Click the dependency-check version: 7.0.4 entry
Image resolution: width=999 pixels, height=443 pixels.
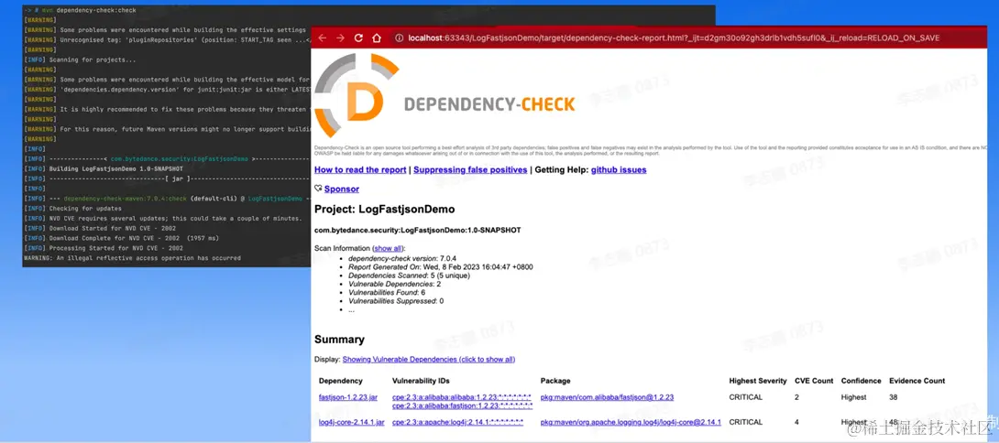point(404,258)
